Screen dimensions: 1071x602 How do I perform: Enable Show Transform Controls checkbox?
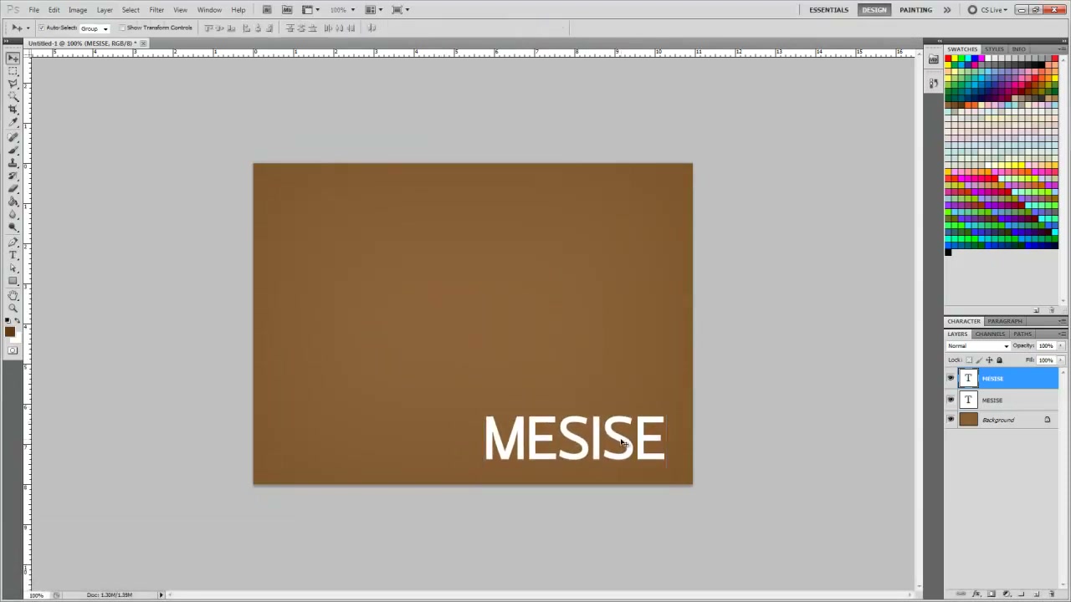[x=122, y=28]
